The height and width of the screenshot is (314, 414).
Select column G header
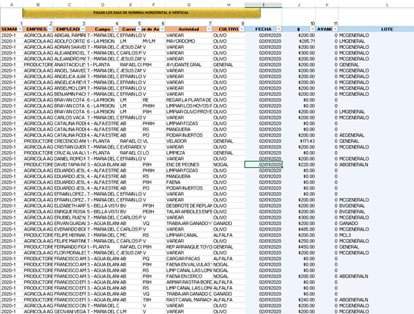click(188, 5)
